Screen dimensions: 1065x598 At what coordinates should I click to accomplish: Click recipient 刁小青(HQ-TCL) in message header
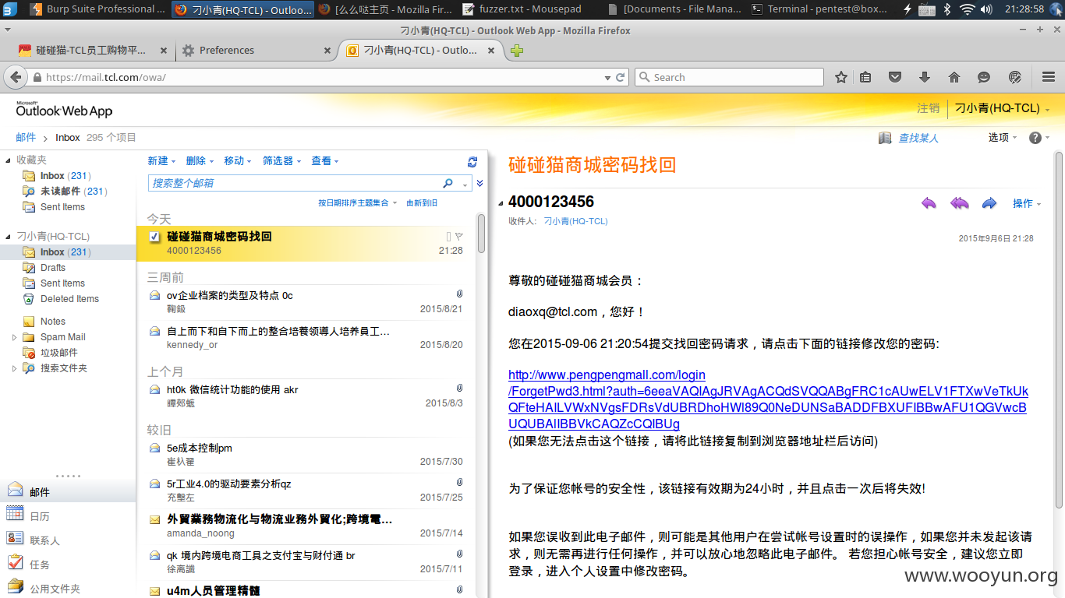point(575,221)
